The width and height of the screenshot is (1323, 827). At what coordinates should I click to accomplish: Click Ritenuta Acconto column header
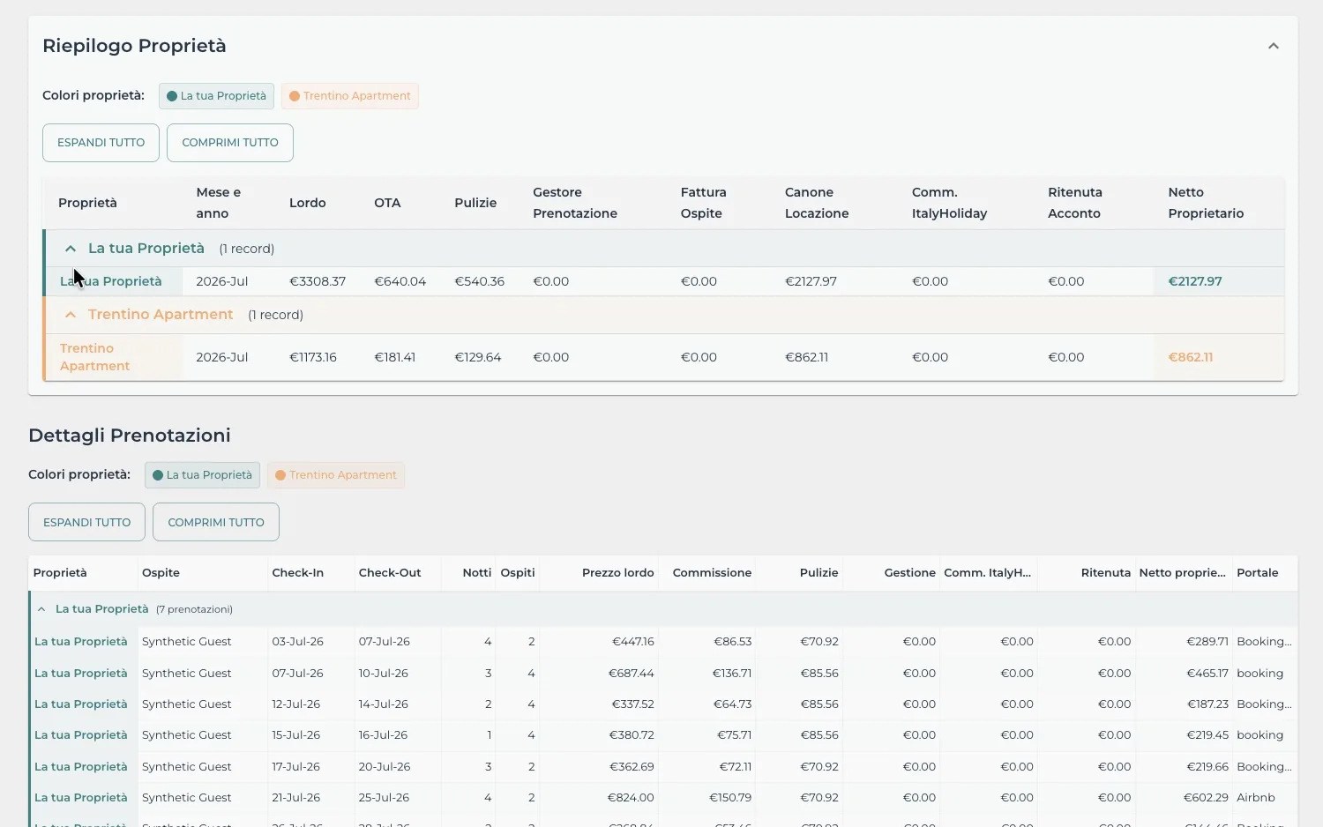tap(1075, 203)
